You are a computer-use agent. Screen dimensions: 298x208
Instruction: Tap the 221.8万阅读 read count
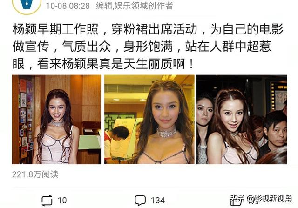35,174
